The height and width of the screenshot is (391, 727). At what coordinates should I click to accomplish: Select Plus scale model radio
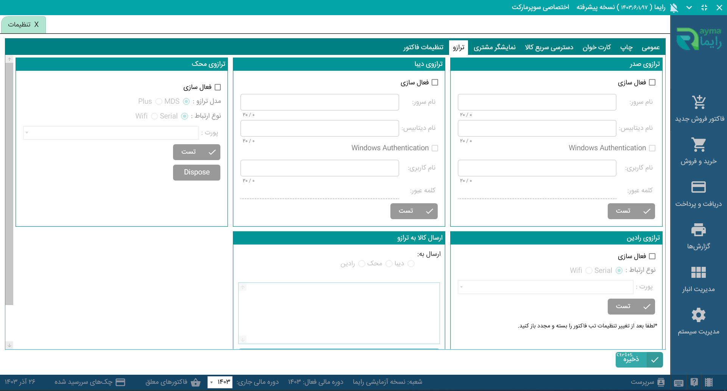pos(159,101)
